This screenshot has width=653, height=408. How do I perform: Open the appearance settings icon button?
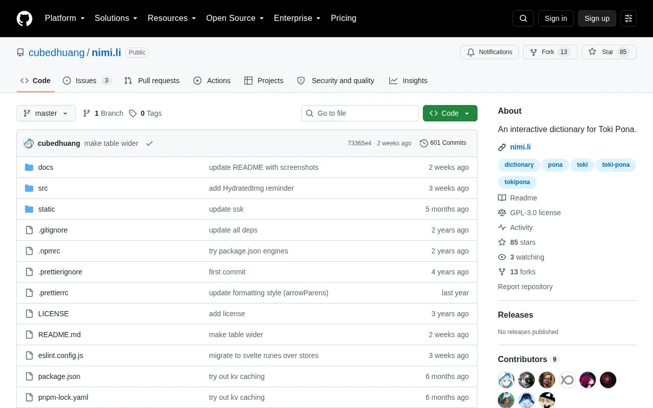(x=629, y=18)
